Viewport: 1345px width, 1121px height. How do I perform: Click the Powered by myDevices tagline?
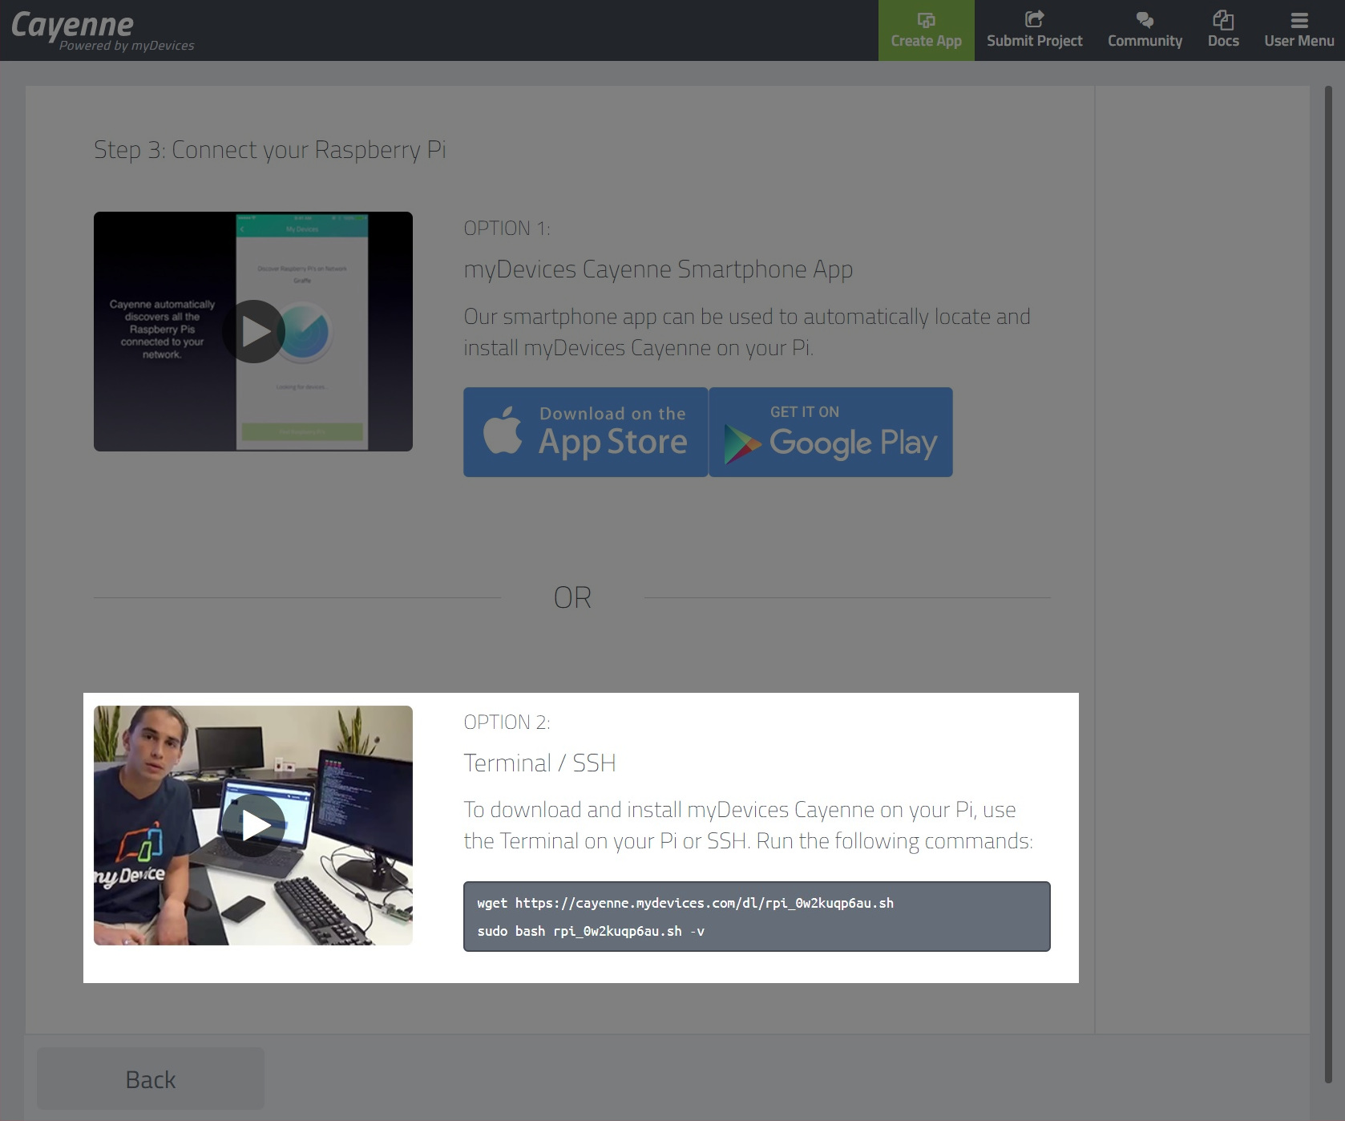point(127,46)
